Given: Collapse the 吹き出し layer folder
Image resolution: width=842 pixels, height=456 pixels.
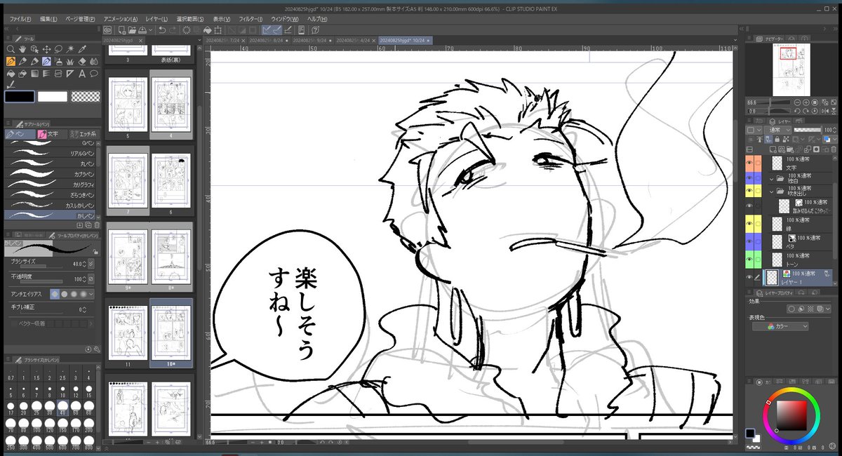Looking at the screenshot, I should (x=771, y=191).
